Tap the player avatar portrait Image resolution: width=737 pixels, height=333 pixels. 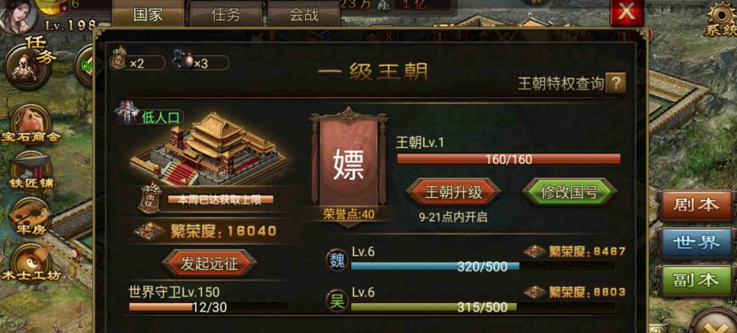pyautogui.click(x=18, y=16)
